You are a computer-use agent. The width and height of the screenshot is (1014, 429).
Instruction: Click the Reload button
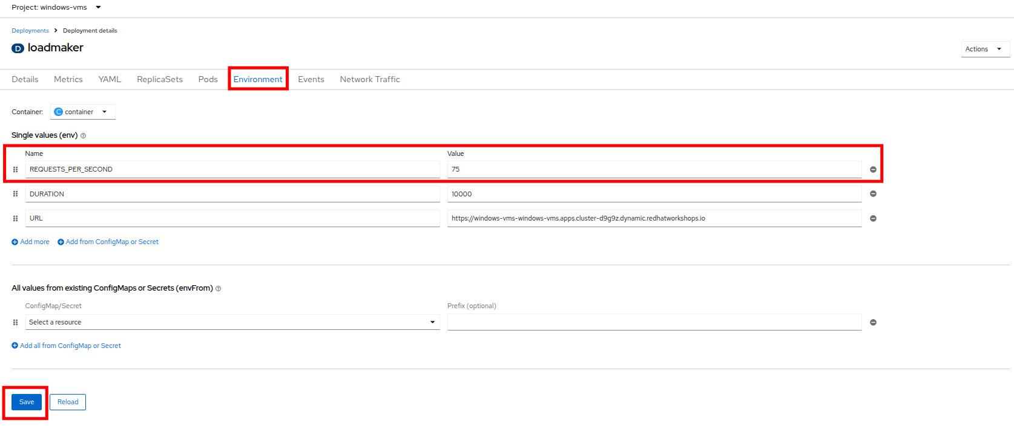[68, 402]
